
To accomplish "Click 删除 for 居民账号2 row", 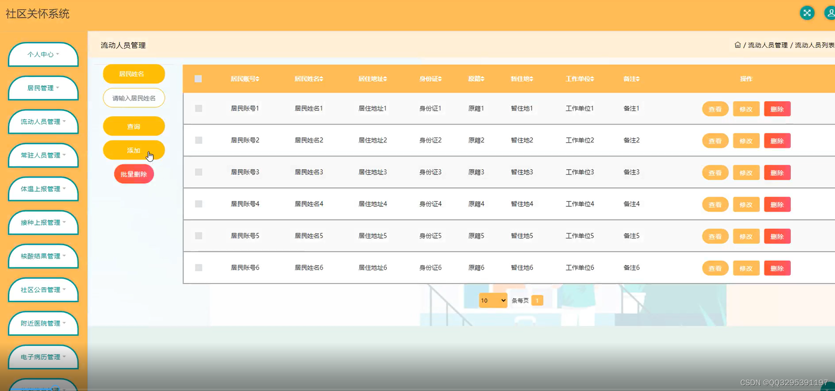I will coord(777,141).
